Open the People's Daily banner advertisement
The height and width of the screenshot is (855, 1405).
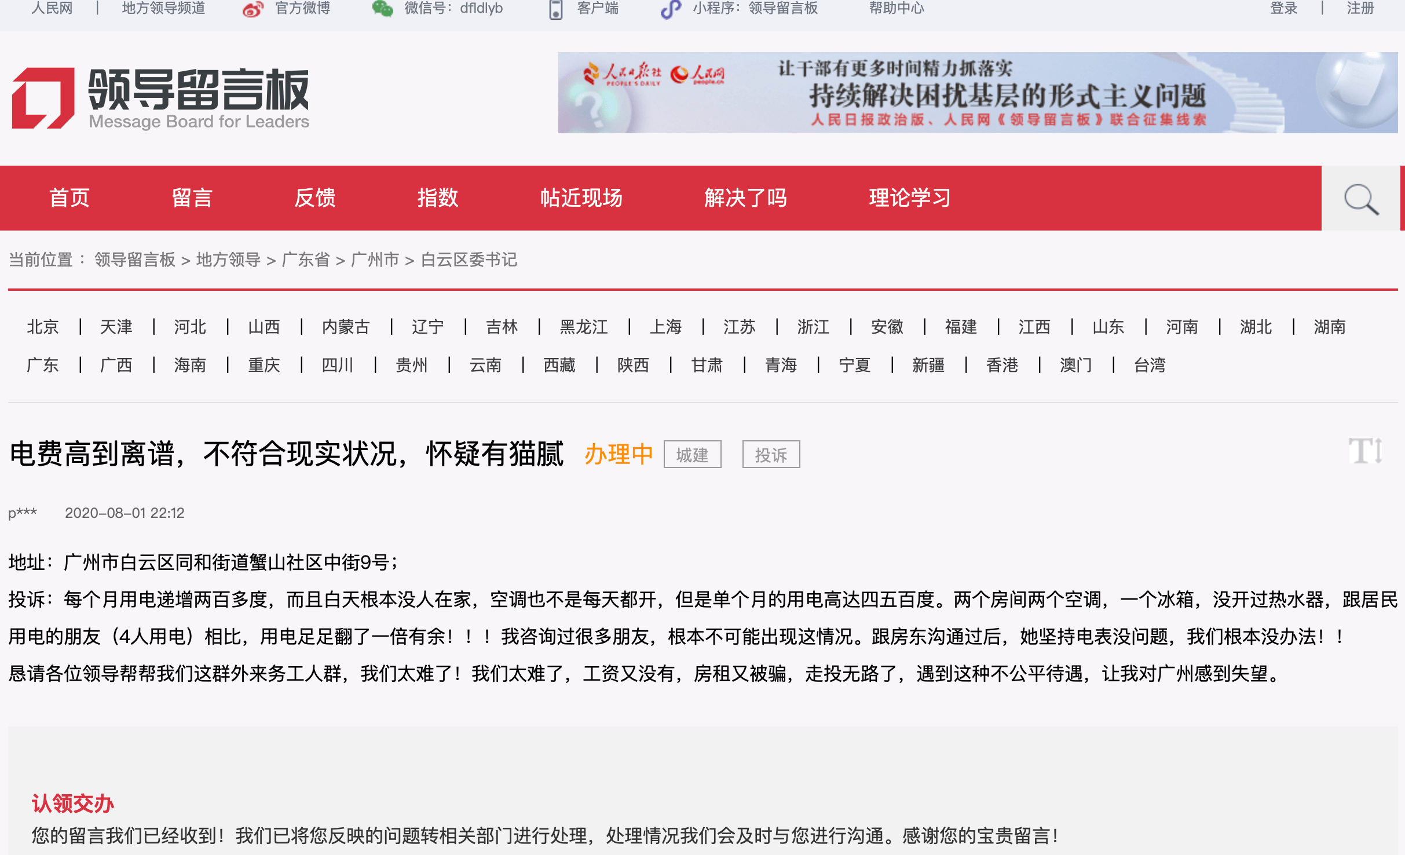(x=978, y=93)
